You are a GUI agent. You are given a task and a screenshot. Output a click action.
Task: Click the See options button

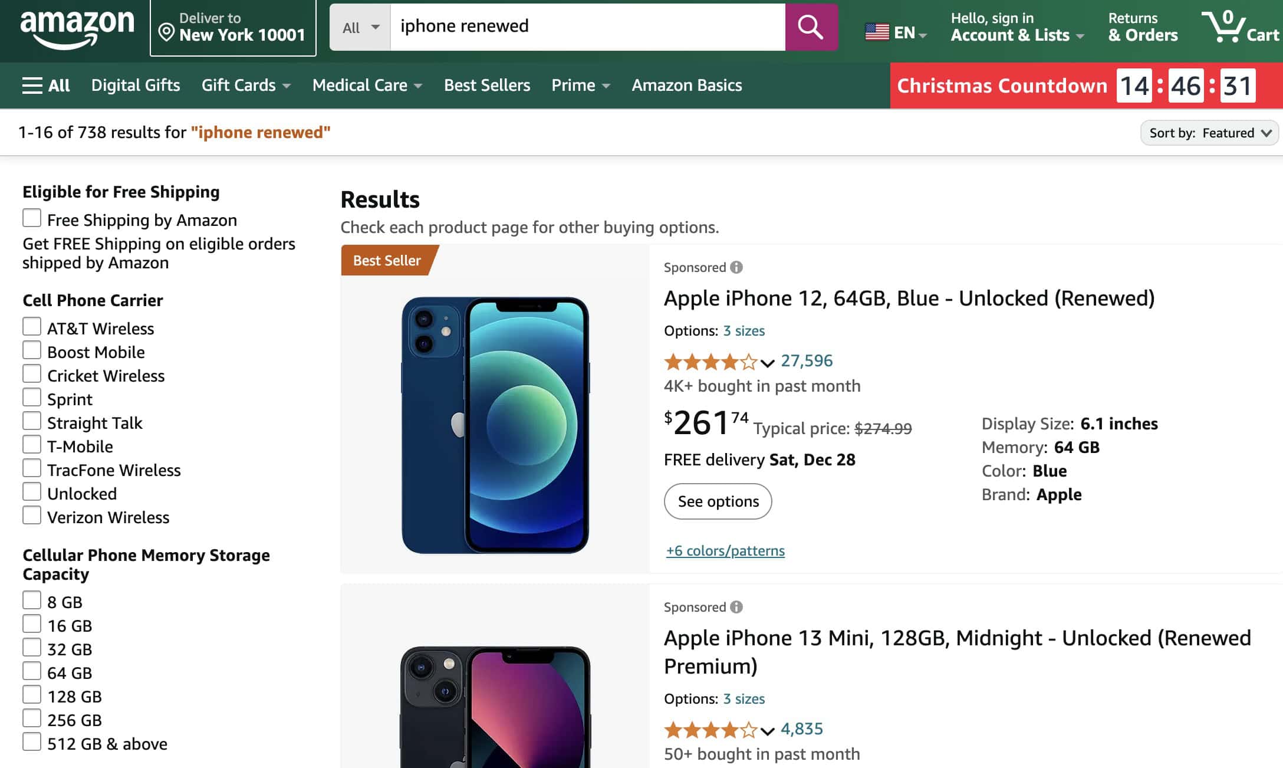[718, 501]
